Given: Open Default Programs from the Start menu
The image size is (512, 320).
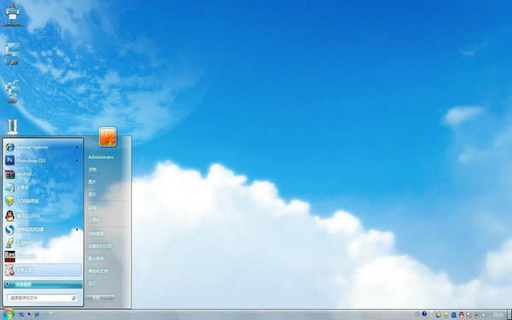Looking at the screenshot, I should (96, 259).
